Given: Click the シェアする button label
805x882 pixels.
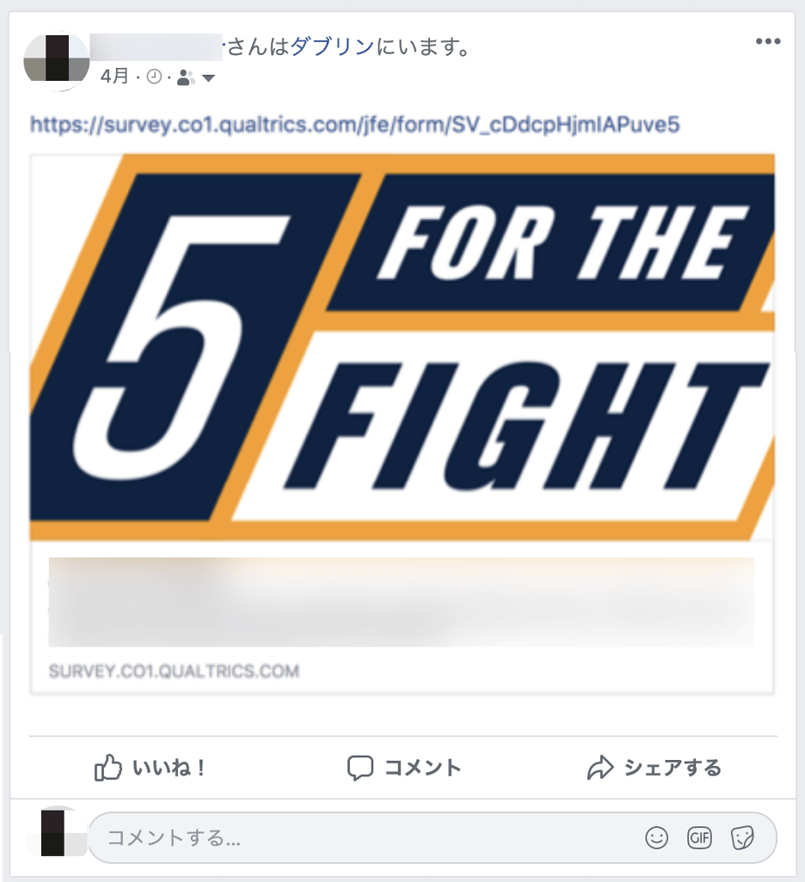Looking at the screenshot, I should tap(673, 768).
